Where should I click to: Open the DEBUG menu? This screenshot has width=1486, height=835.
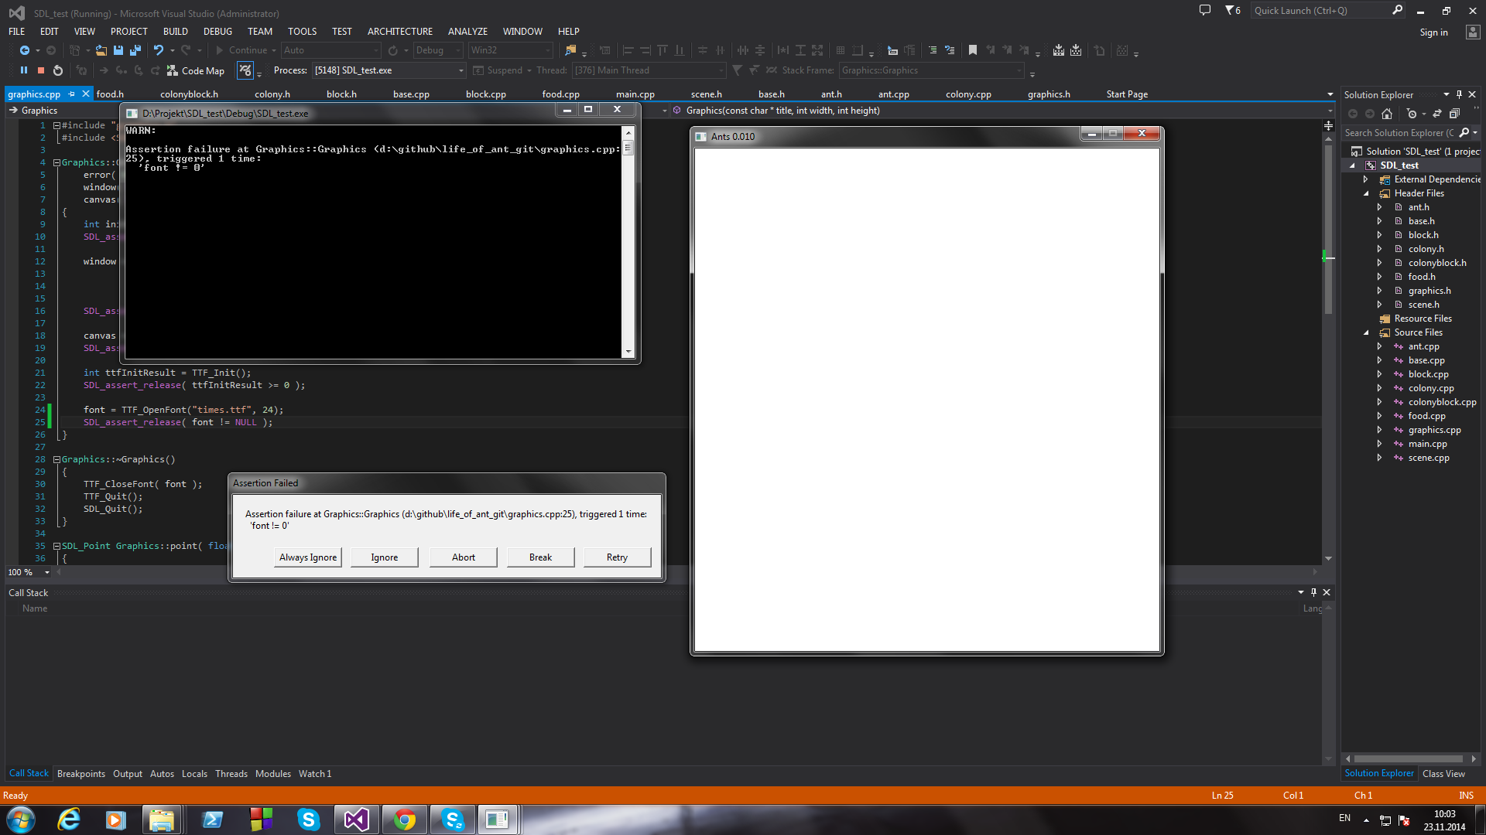[217, 32]
